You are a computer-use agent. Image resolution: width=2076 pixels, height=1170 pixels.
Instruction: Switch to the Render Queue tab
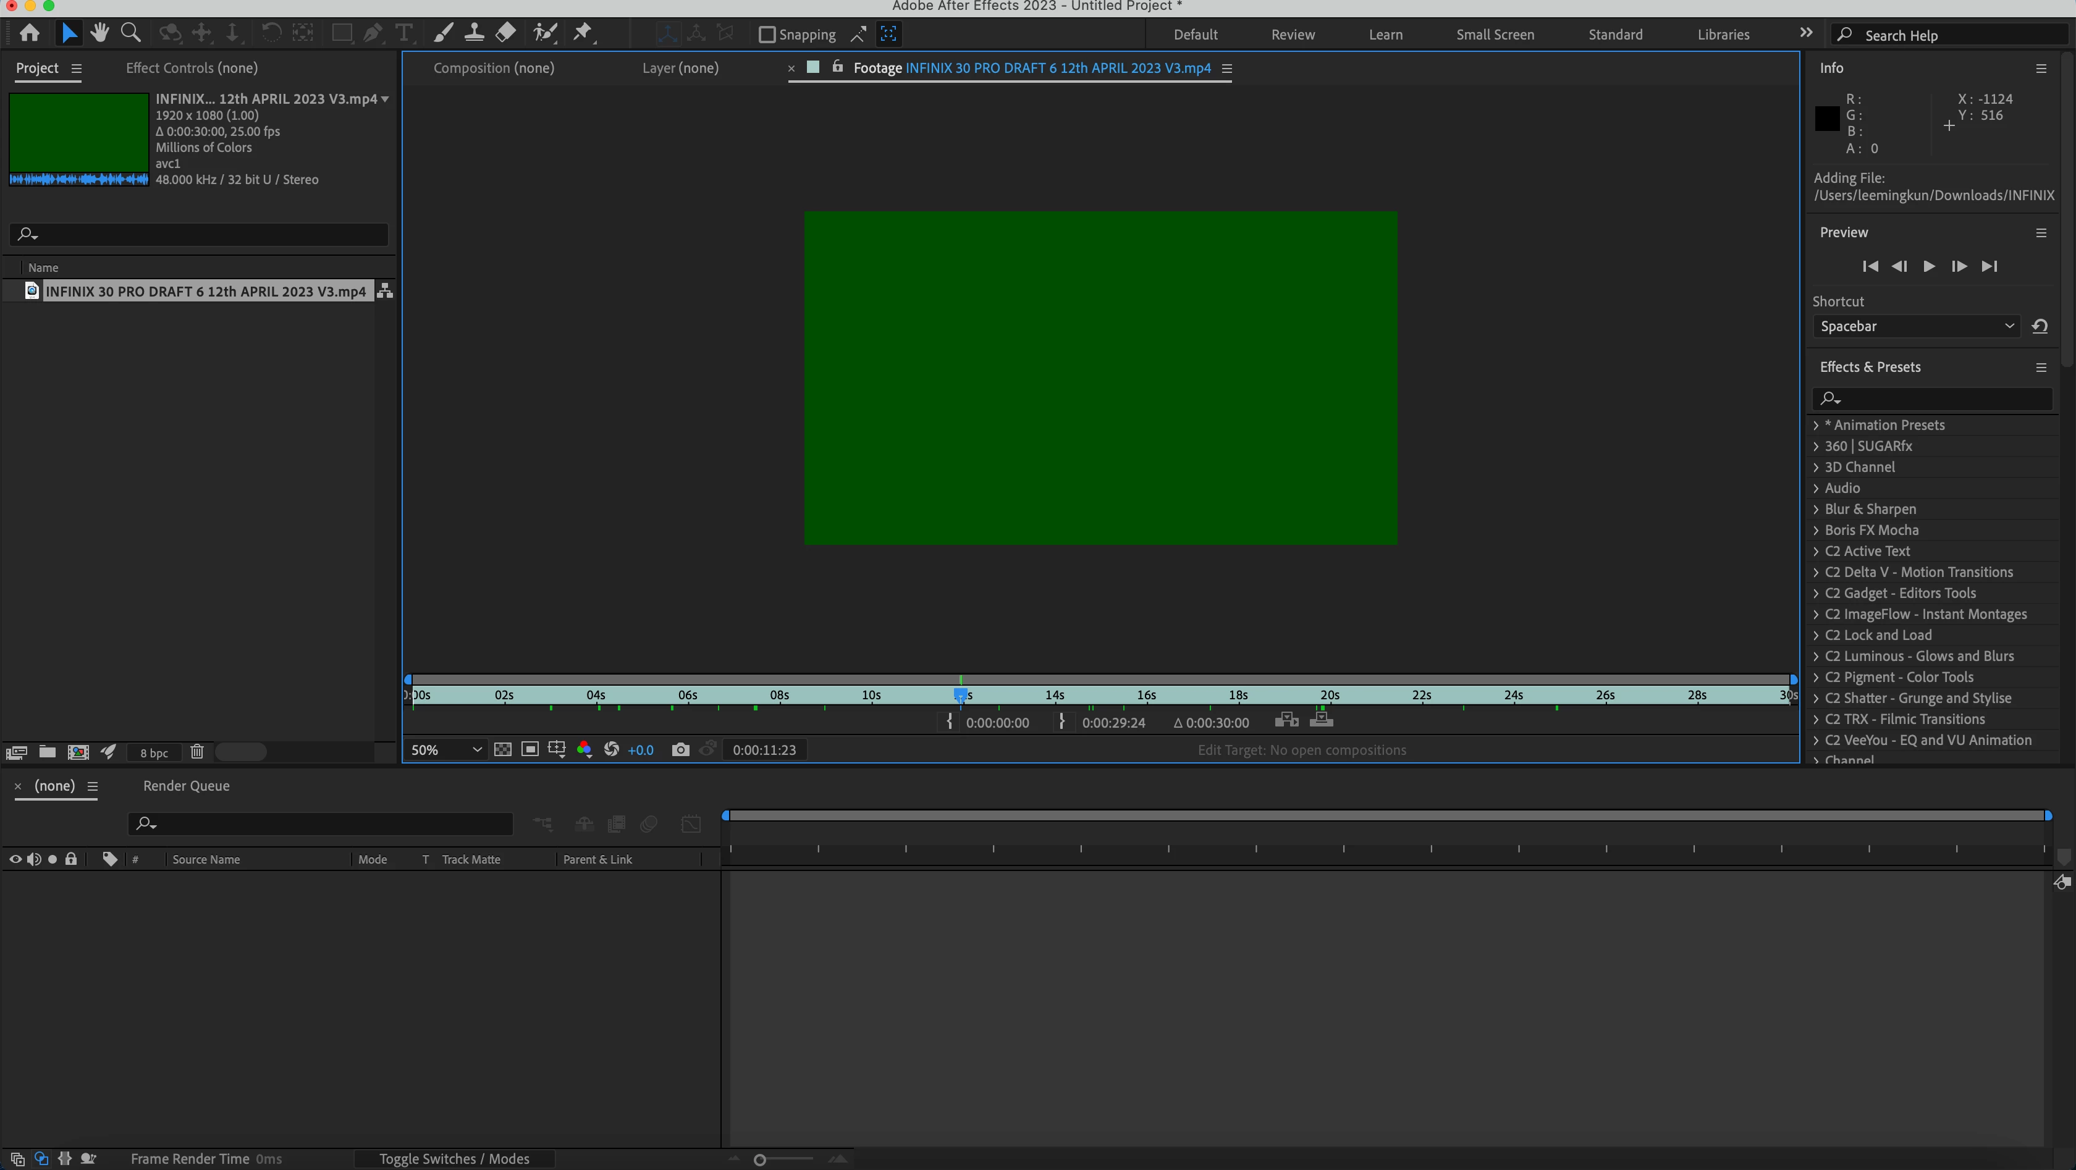[186, 786]
